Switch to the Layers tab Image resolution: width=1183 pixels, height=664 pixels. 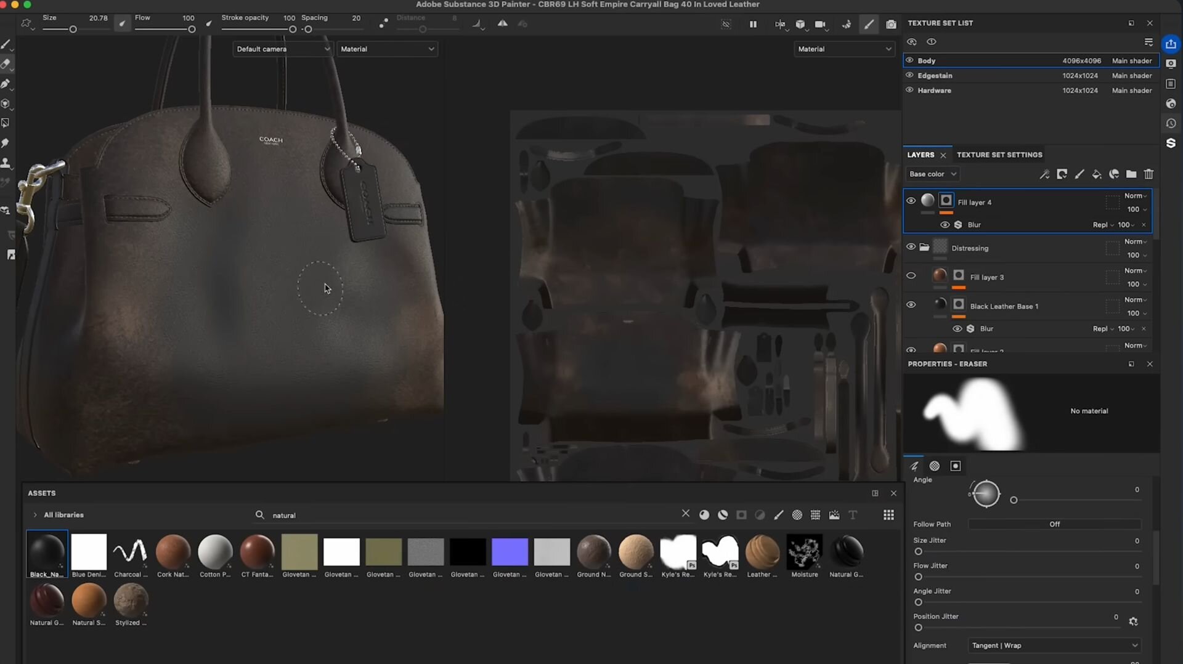921,155
